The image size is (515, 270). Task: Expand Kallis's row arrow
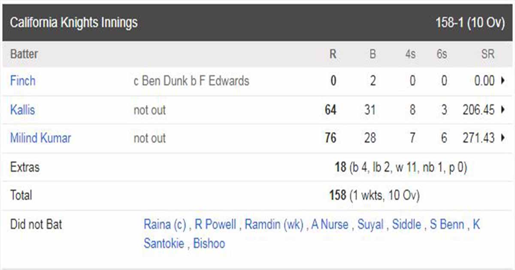pyautogui.click(x=503, y=110)
